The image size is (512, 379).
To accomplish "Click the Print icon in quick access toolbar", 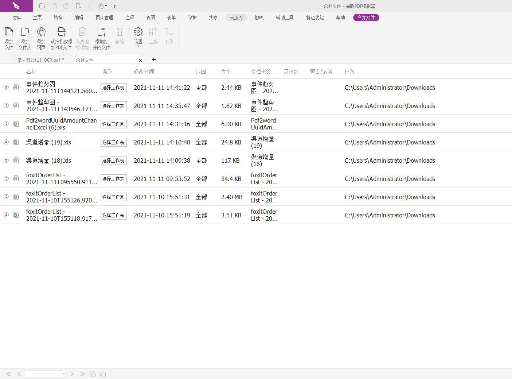I will point(66,5).
